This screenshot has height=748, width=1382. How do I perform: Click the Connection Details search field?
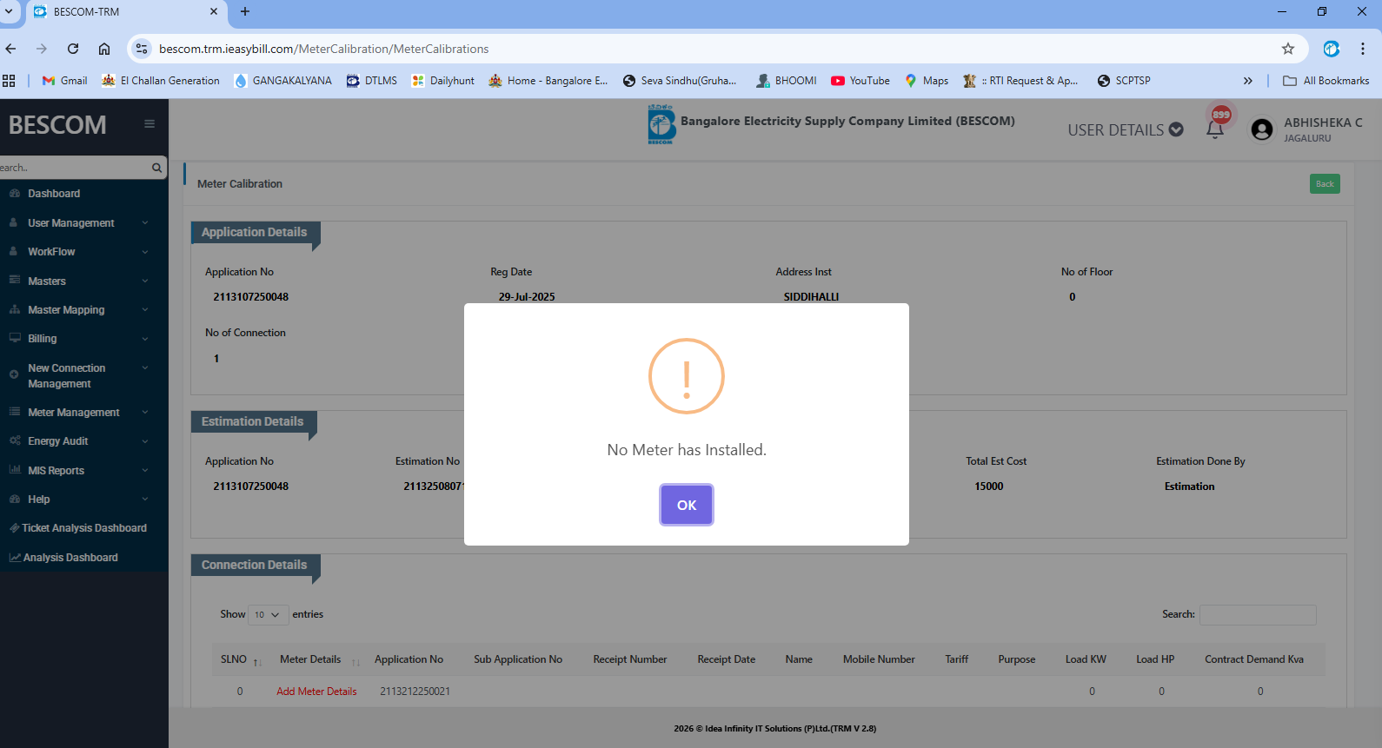1258,614
